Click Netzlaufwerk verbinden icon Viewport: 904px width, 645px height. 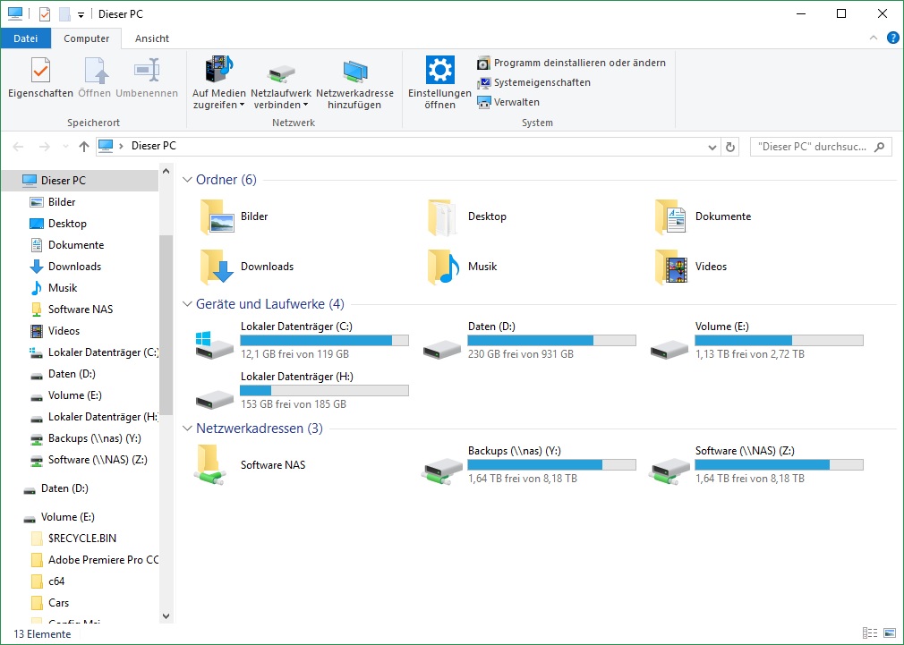coord(281,72)
